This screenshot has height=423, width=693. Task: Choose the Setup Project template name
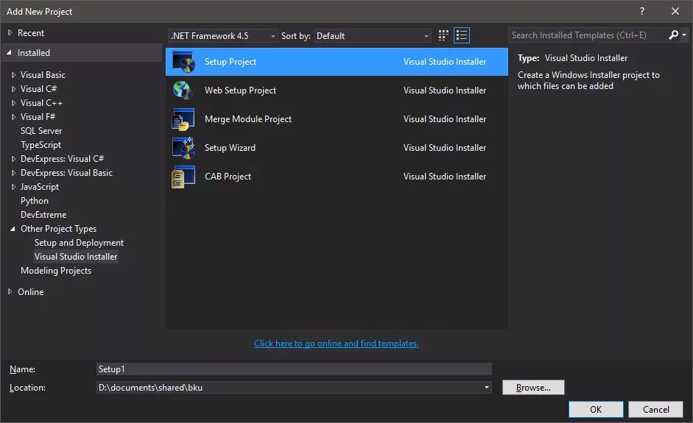[231, 62]
